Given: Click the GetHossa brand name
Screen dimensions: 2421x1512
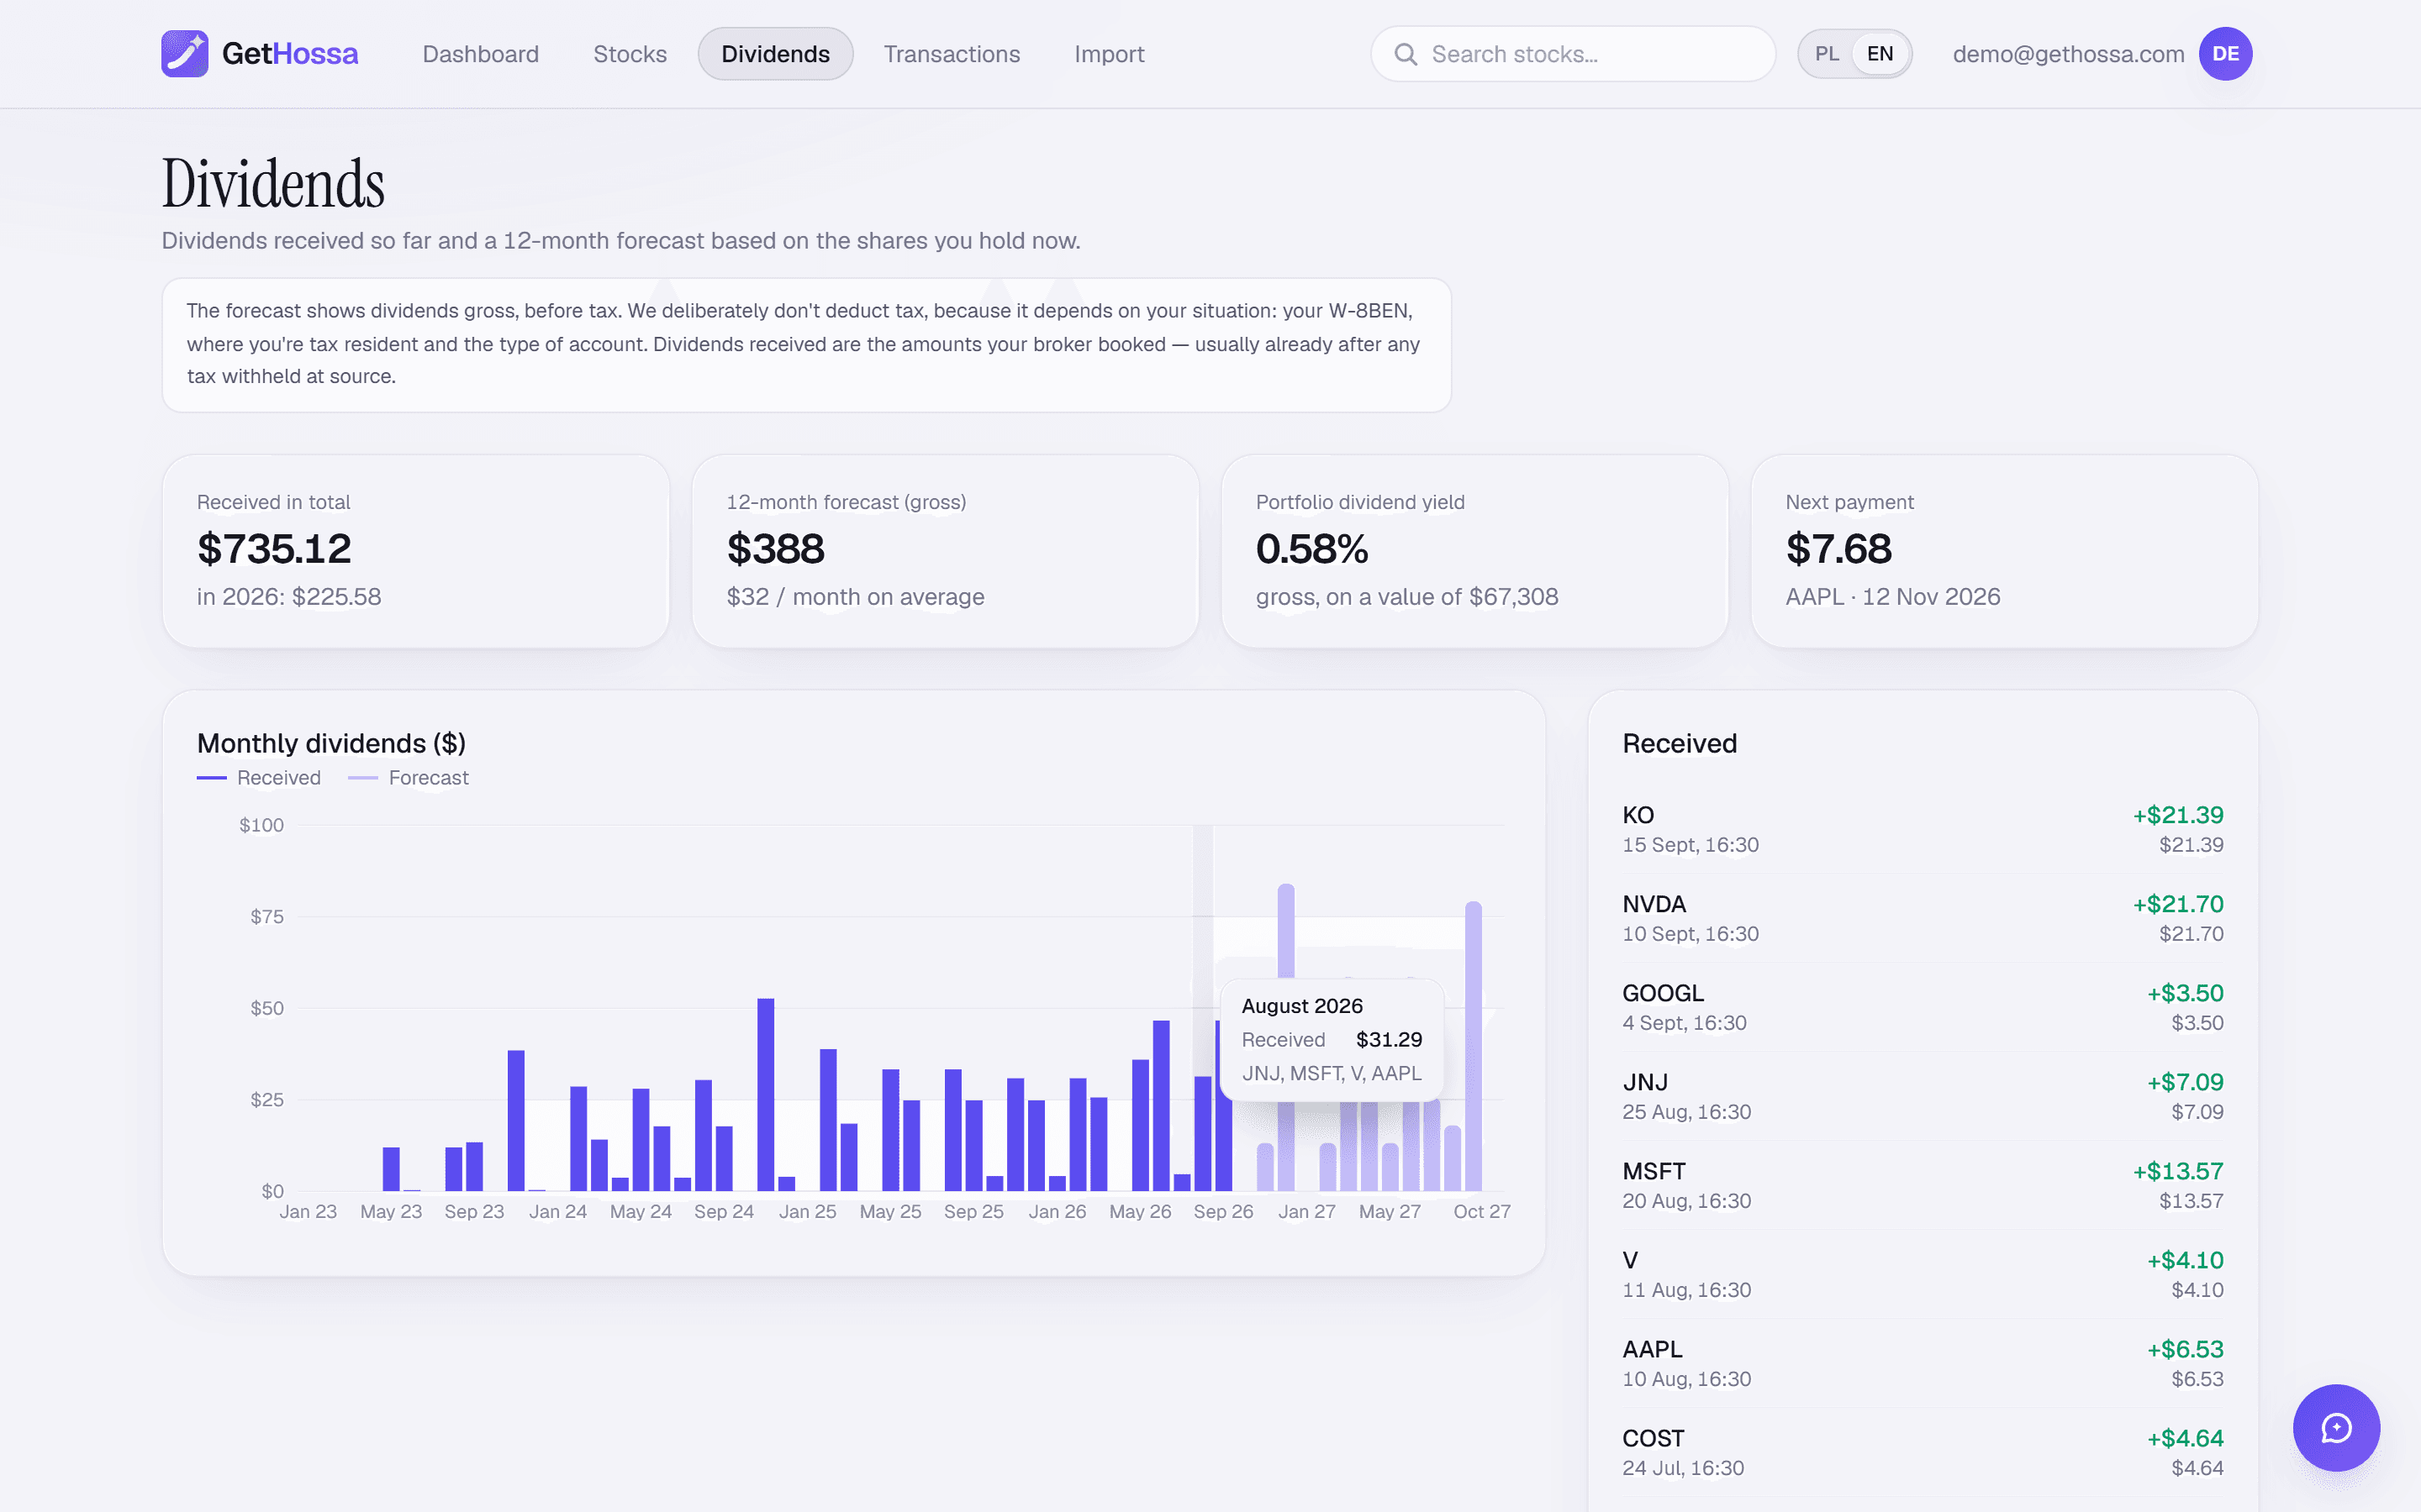Looking at the screenshot, I should pyautogui.click(x=290, y=54).
